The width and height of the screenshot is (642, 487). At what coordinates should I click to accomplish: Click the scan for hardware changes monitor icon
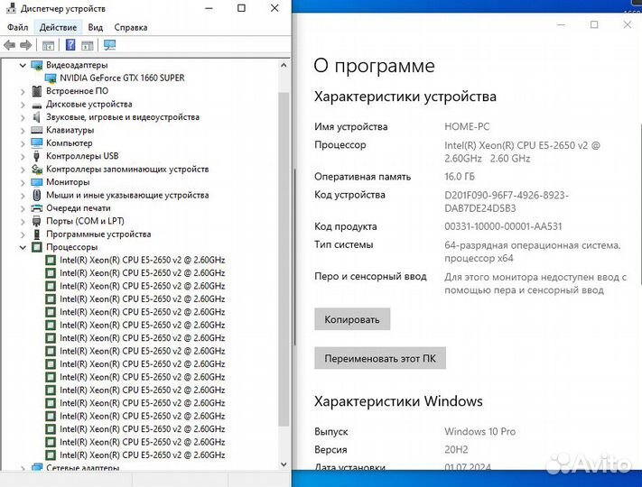coord(109,44)
